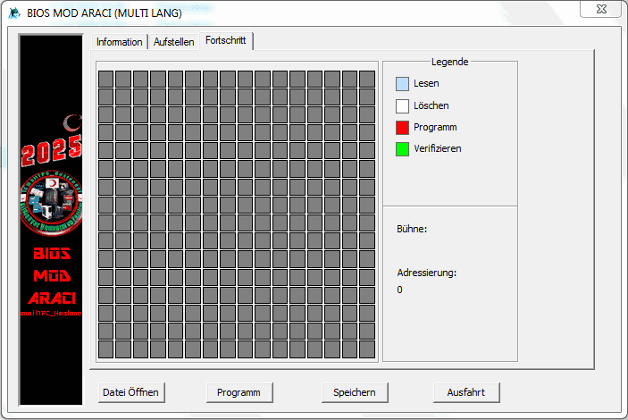Click the red Programm legend swatch
628x420 pixels.
click(x=402, y=127)
